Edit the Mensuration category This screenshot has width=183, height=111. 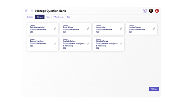(121, 29)
